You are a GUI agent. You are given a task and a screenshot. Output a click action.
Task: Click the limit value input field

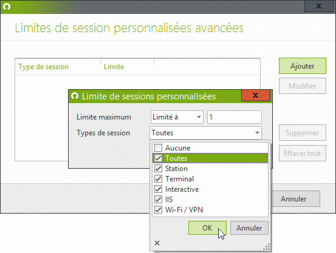235,117
